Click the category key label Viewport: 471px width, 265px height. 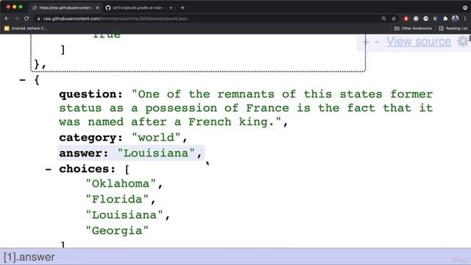(91, 138)
